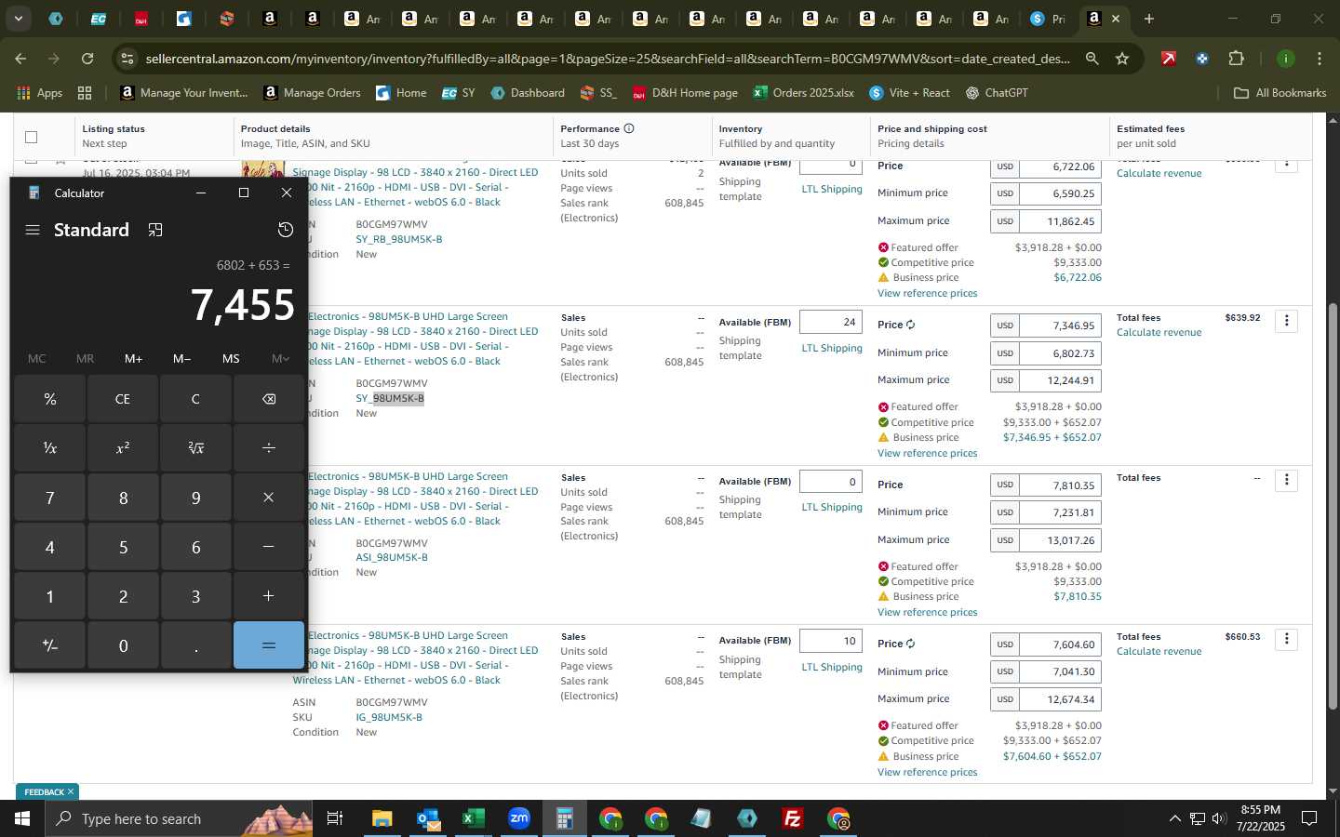Open actions menu for ASI_98UM5K-B listing
The image size is (1340, 837).
(1287, 480)
